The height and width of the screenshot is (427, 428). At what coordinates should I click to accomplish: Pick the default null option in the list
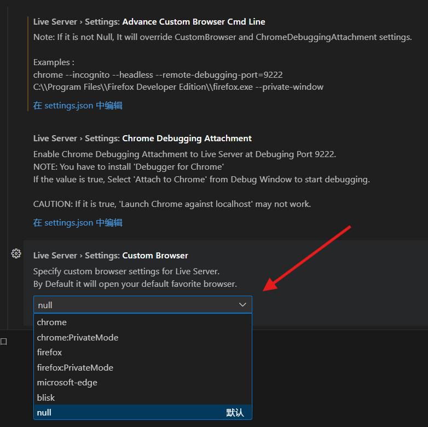(44, 412)
